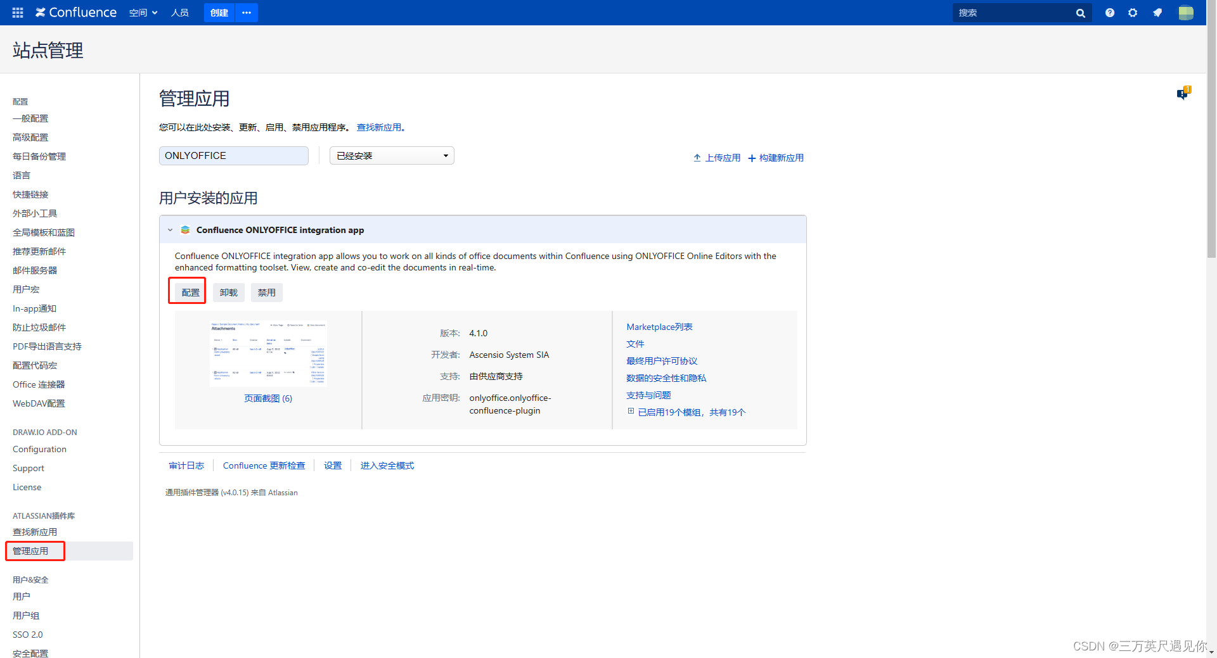1217x658 pixels.
Task: Click the 禁用 button
Action: click(x=267, y=293)
